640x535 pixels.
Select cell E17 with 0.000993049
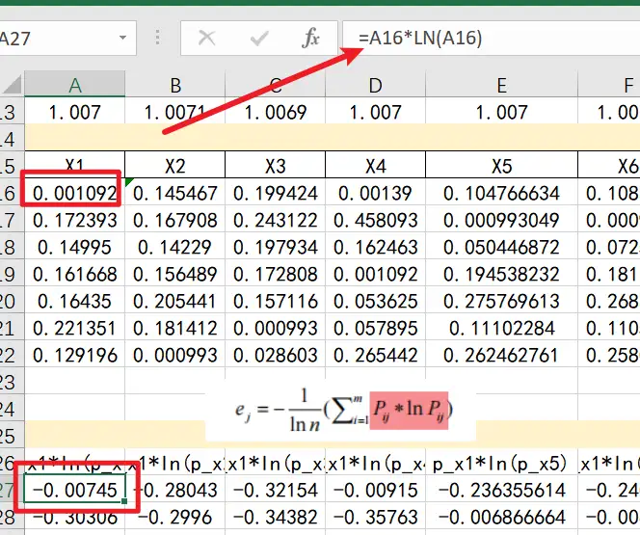tap(501, 220)
